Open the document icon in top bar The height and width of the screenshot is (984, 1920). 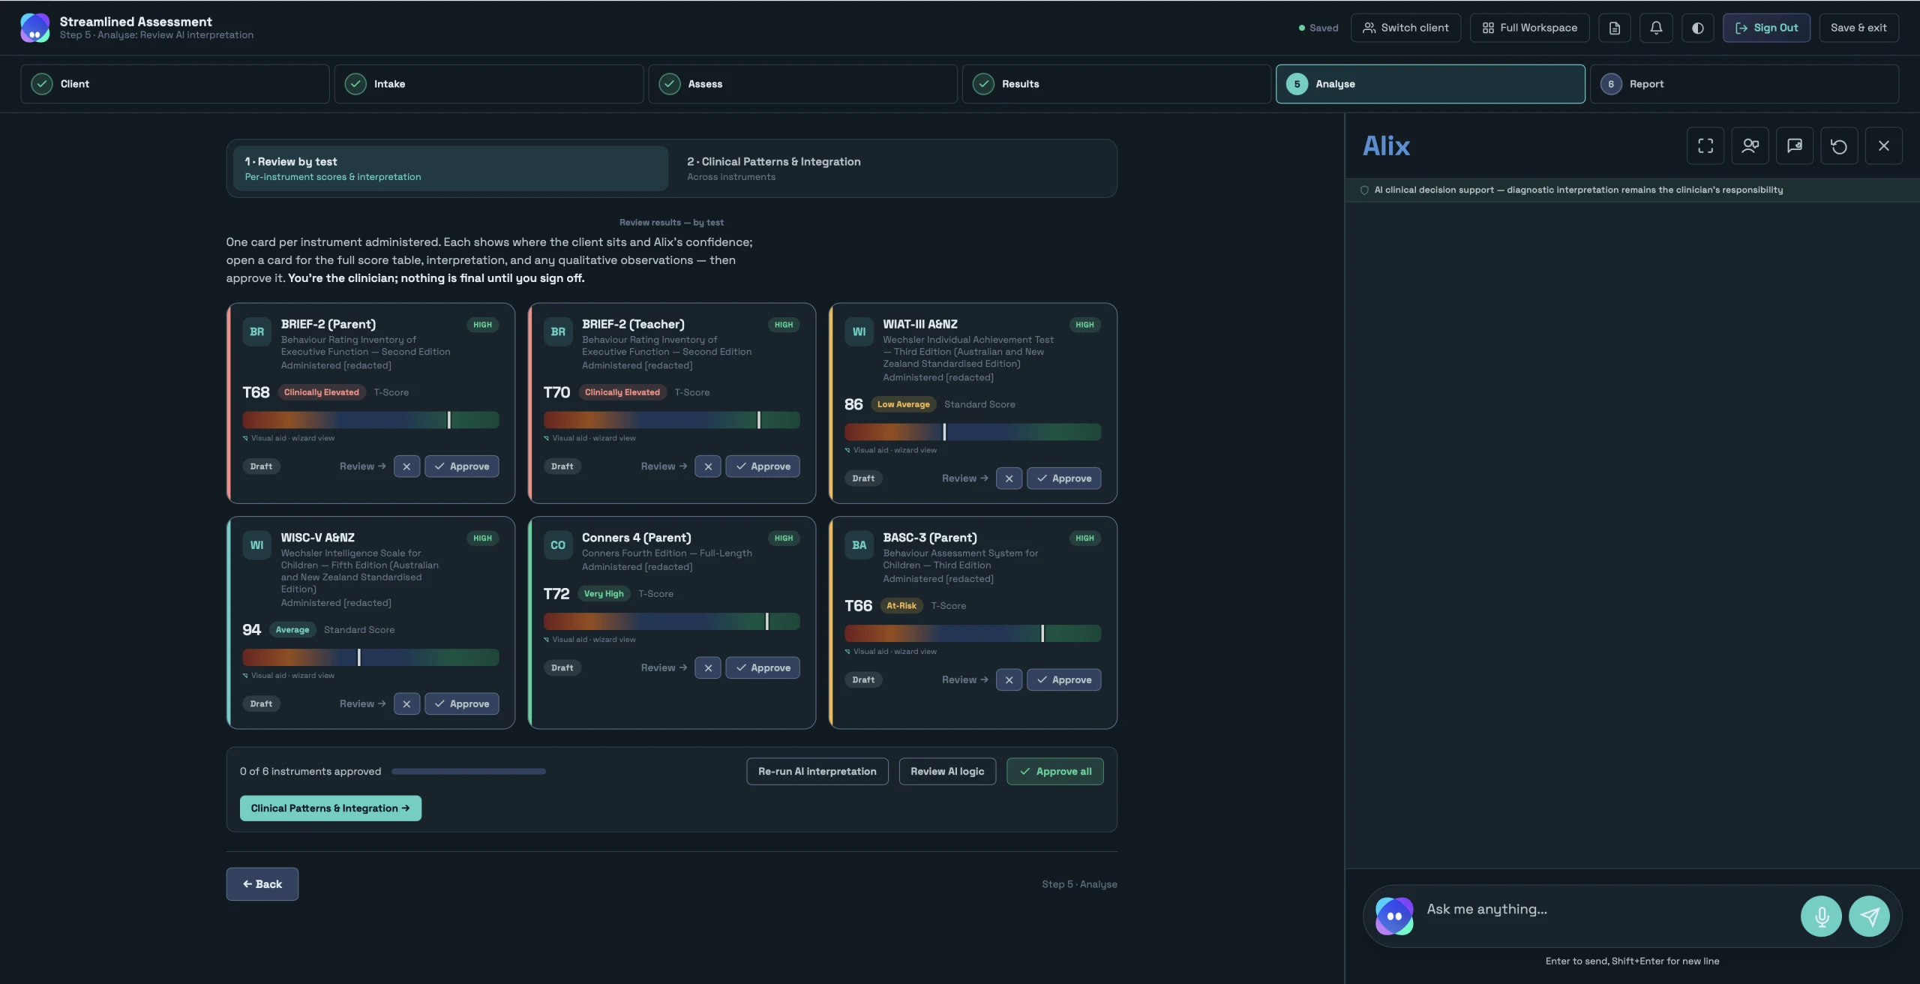coord(1614,28)
